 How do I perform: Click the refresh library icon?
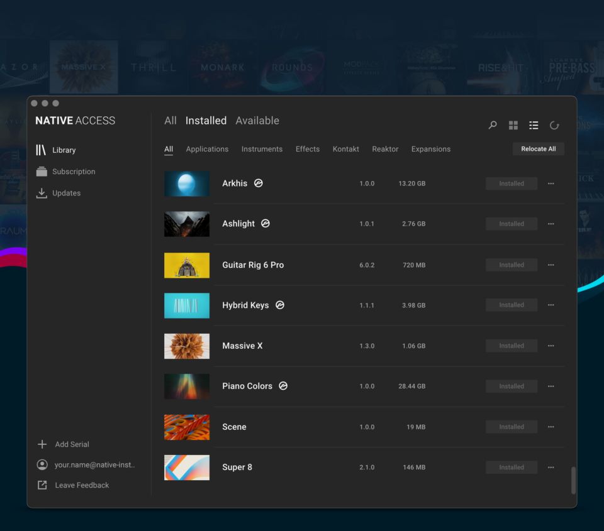(554, 125)
